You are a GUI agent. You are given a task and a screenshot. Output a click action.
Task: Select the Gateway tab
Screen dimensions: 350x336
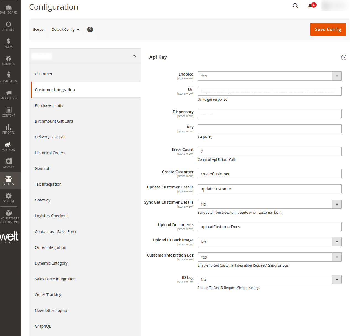click(x=85, y=200)
